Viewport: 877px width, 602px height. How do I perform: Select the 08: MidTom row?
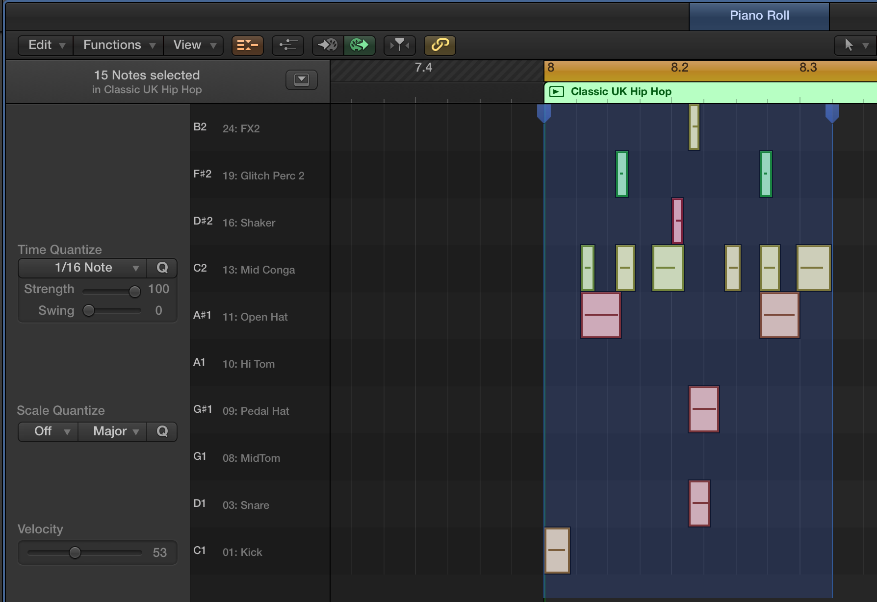pyautogui.click(x=260, y=457)
